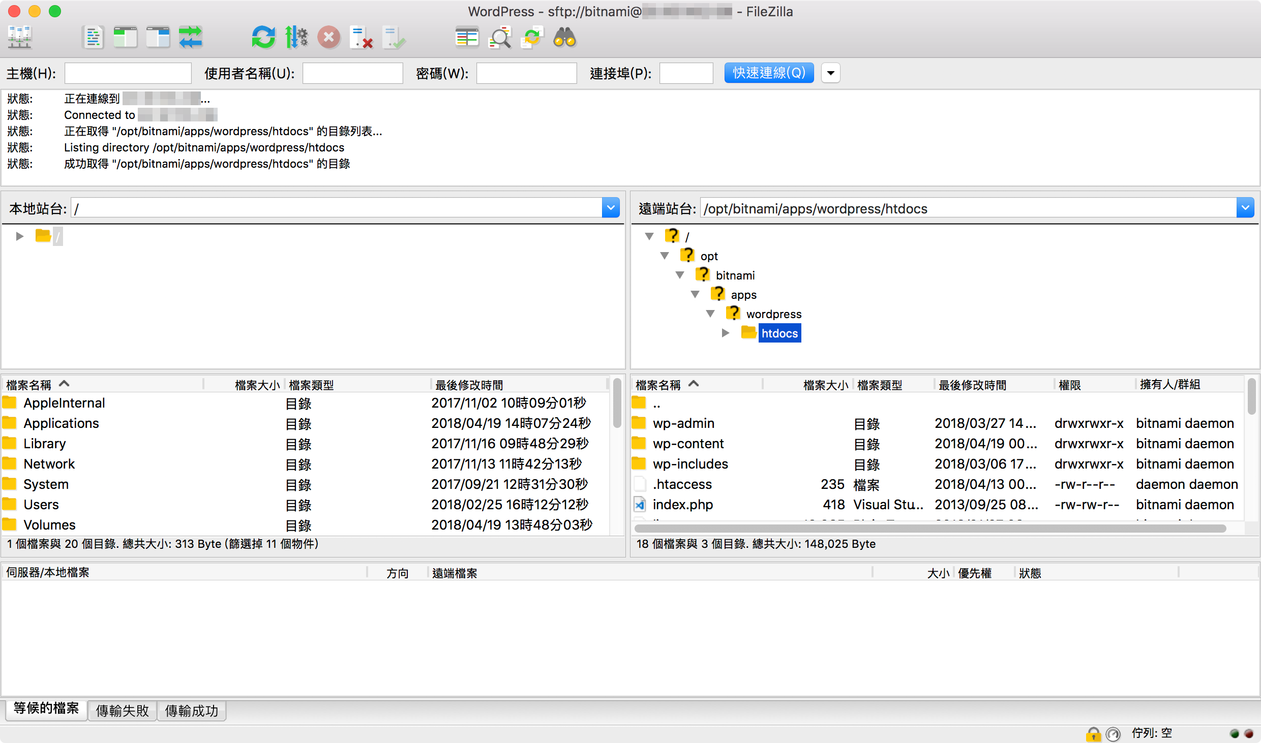Search for files with Find Files
Viewport: 1261px width, 743px height.
pyautogui.click(x=565, y=37)
